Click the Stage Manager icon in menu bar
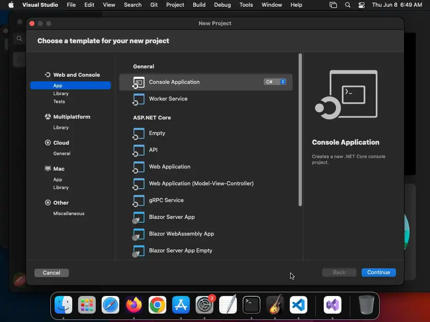Viewport: 430px width, 322px height. click(333, 5)
